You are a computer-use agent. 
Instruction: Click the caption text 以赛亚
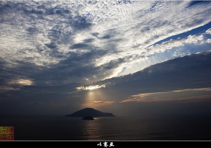105,144
